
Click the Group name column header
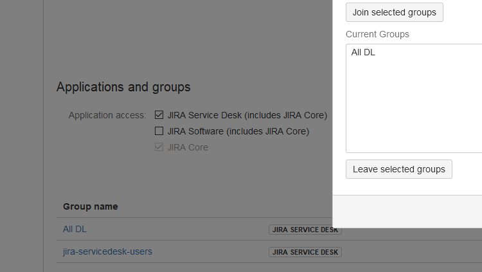click(x=91, y=206)
